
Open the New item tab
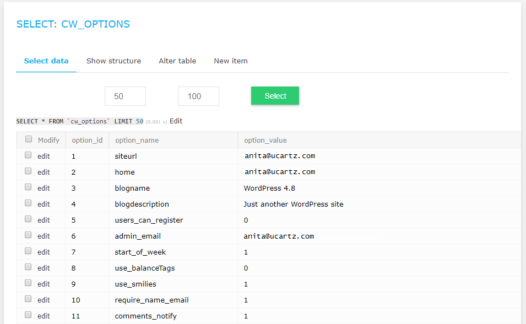231,61
